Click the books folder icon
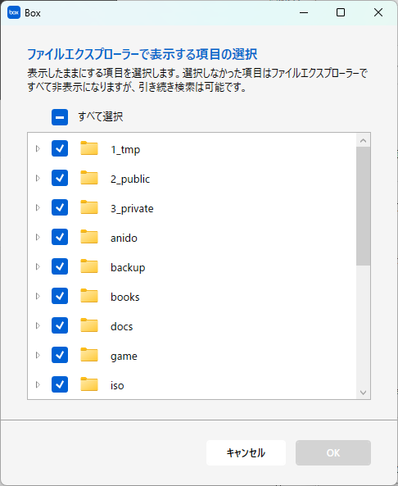Image resolution: width=398 pixels, height=486 pixels. click(89, 296)
